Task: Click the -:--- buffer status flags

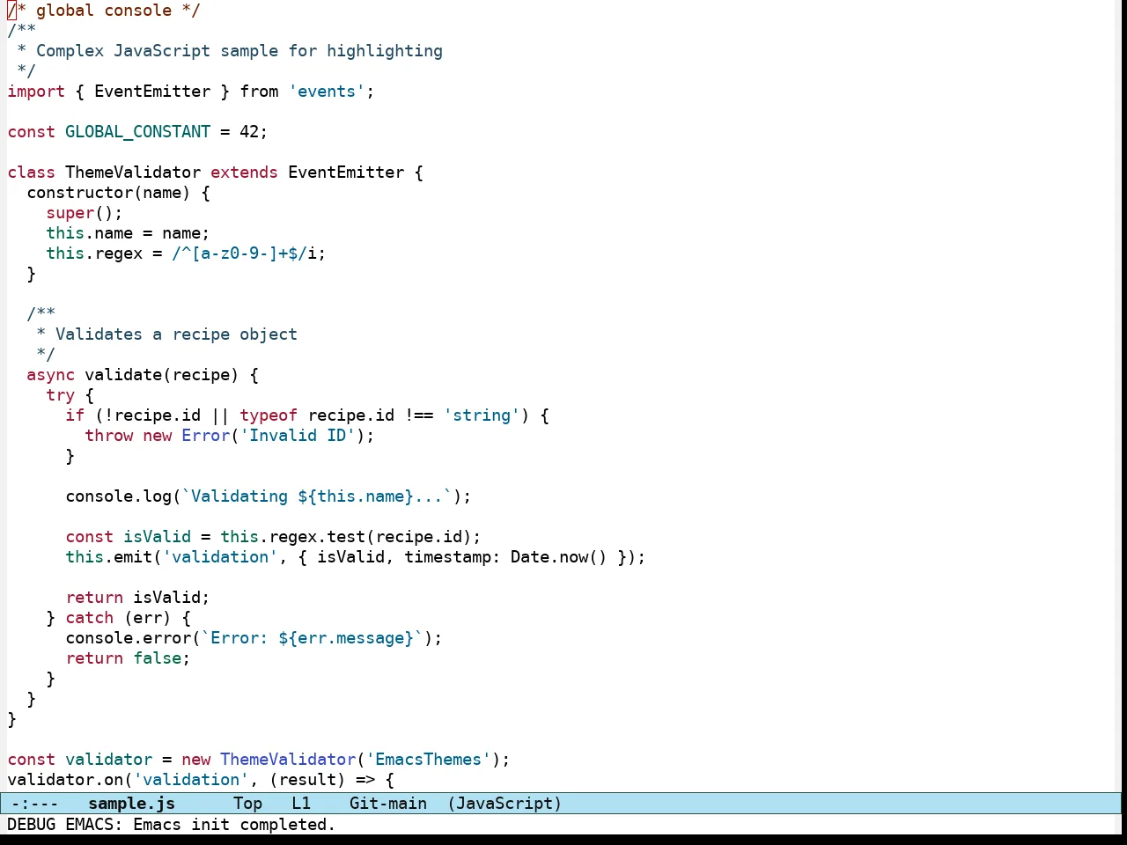Action: (35, 804)
